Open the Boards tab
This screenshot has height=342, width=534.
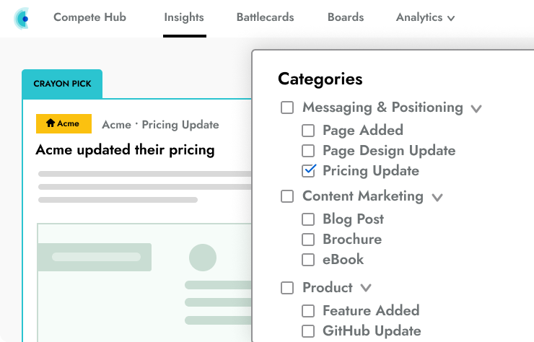[x=346, y=17]
